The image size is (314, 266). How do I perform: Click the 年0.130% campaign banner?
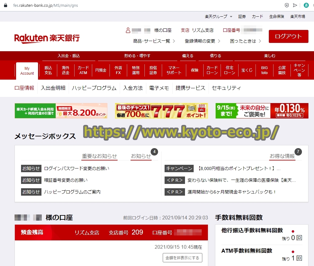262,111
